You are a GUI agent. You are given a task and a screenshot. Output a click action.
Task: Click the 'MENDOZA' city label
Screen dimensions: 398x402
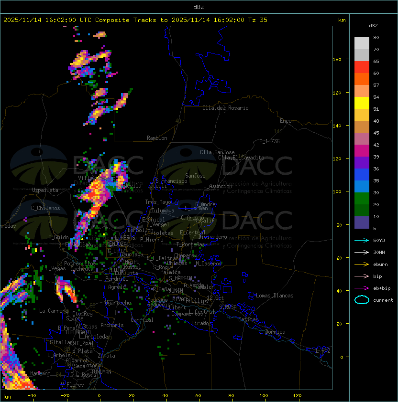point(116,243)
